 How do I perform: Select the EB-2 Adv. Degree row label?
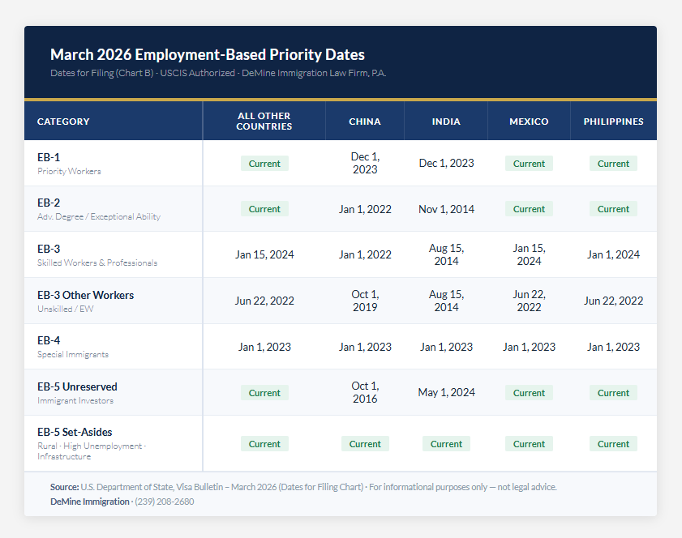point(98,209)
